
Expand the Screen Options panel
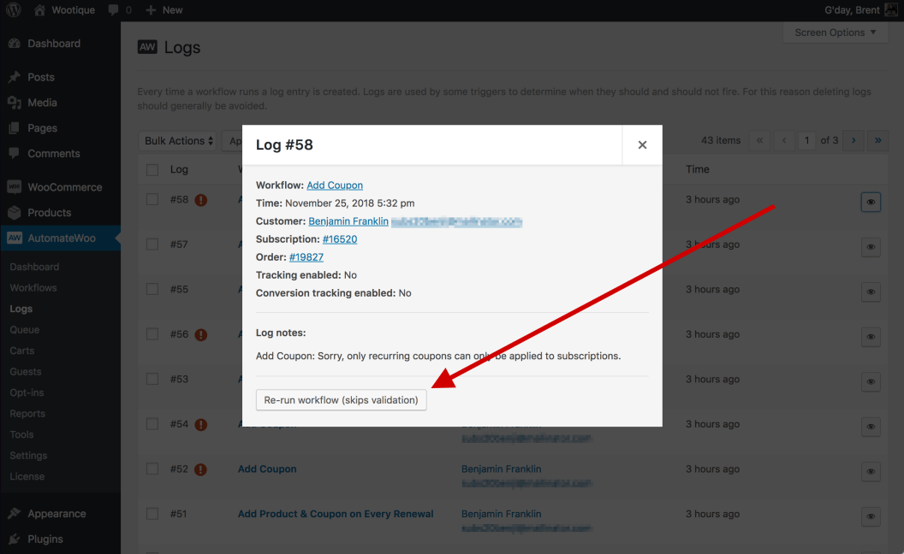pyautogui.click(x=834, y=32)
